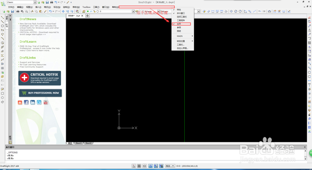
Task: Click the Twitter icon in the home panel
Action: pyautogui.click(x=39, y=102)
